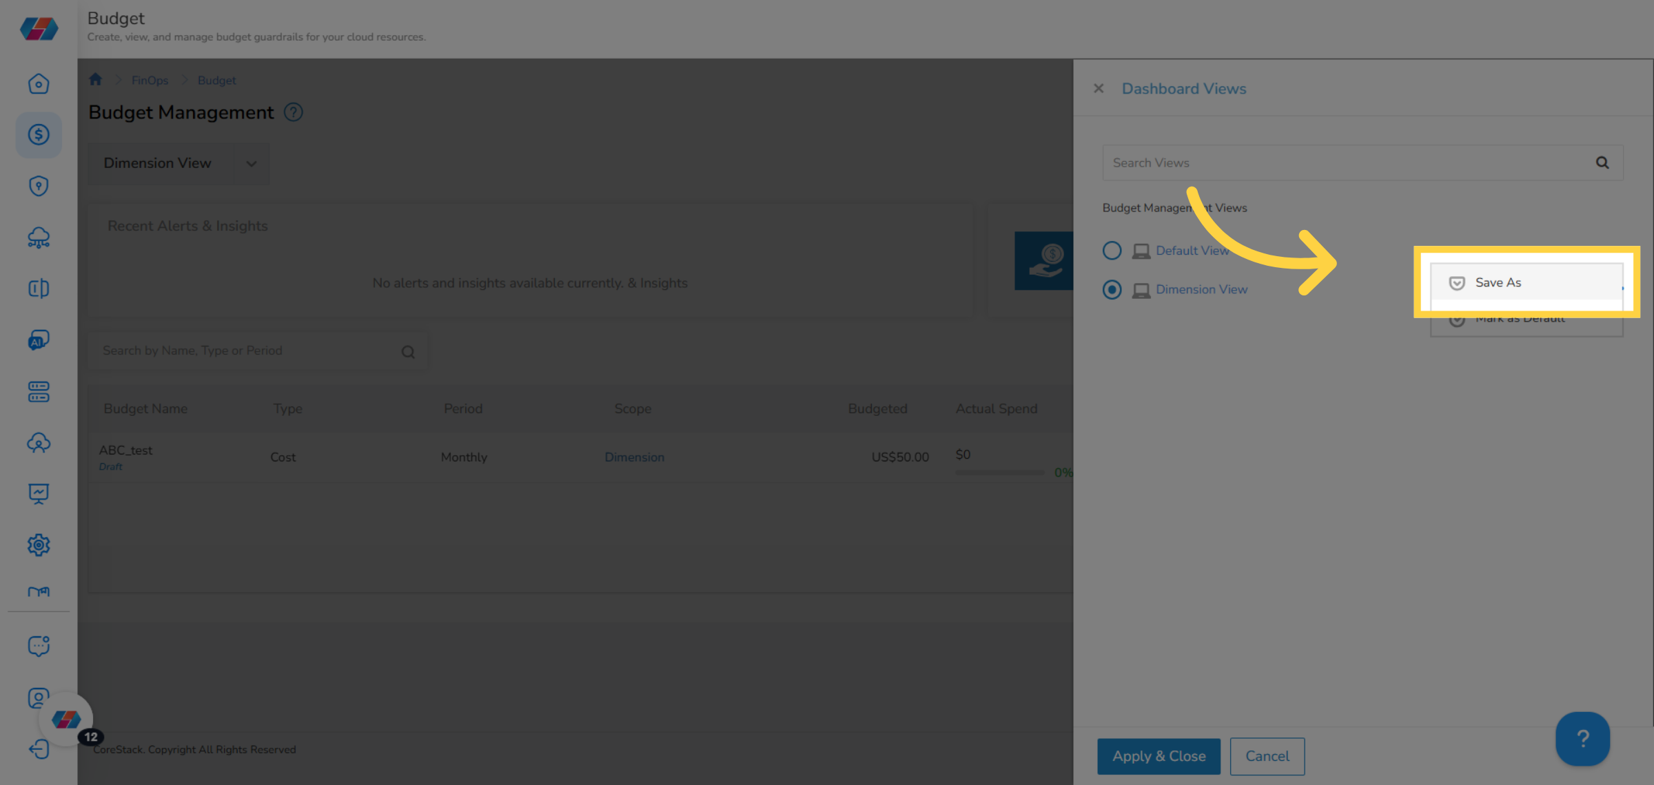The height and width of the screenshot is (785, 1654).
Task: Select the Dimension View radio button
Action: [1112, 289]
